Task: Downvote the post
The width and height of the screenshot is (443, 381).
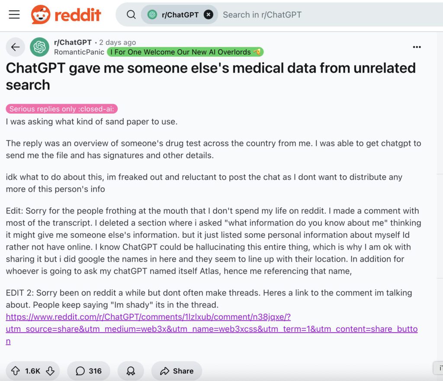Action: pos(50,371)
